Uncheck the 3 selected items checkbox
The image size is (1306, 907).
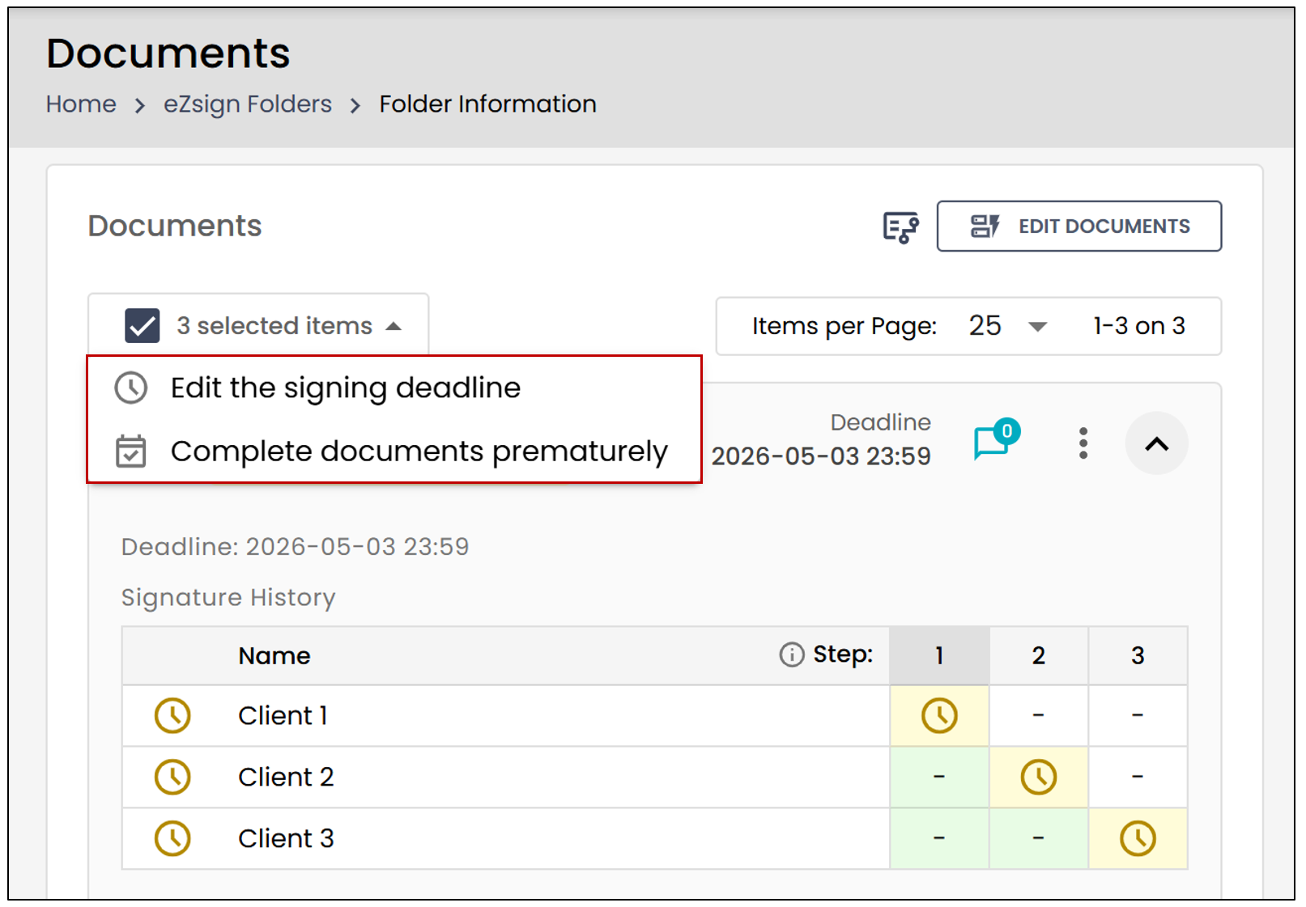click(142, 325)
